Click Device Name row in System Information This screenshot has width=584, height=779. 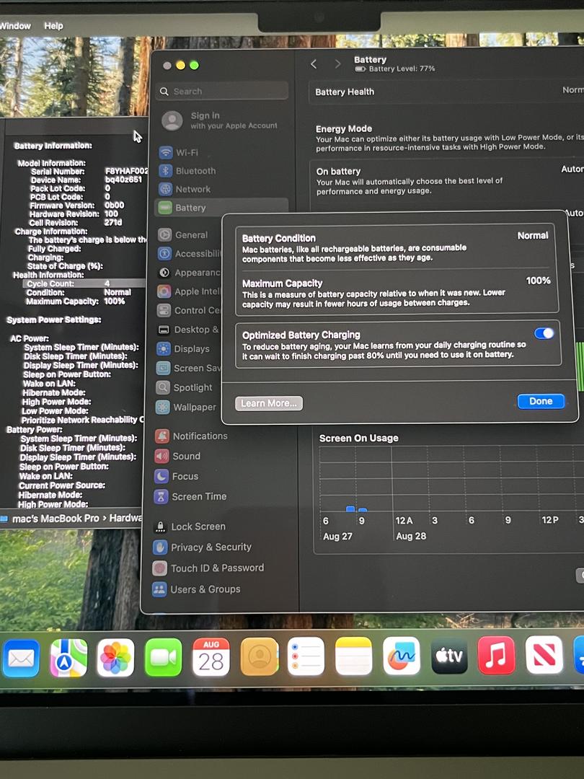(87, 180)
